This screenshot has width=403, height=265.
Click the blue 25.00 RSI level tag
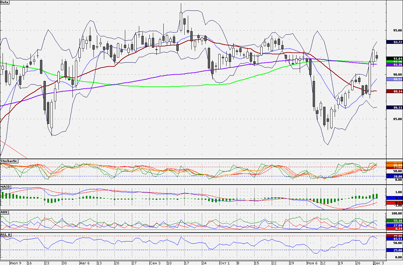tap(394, 250)
